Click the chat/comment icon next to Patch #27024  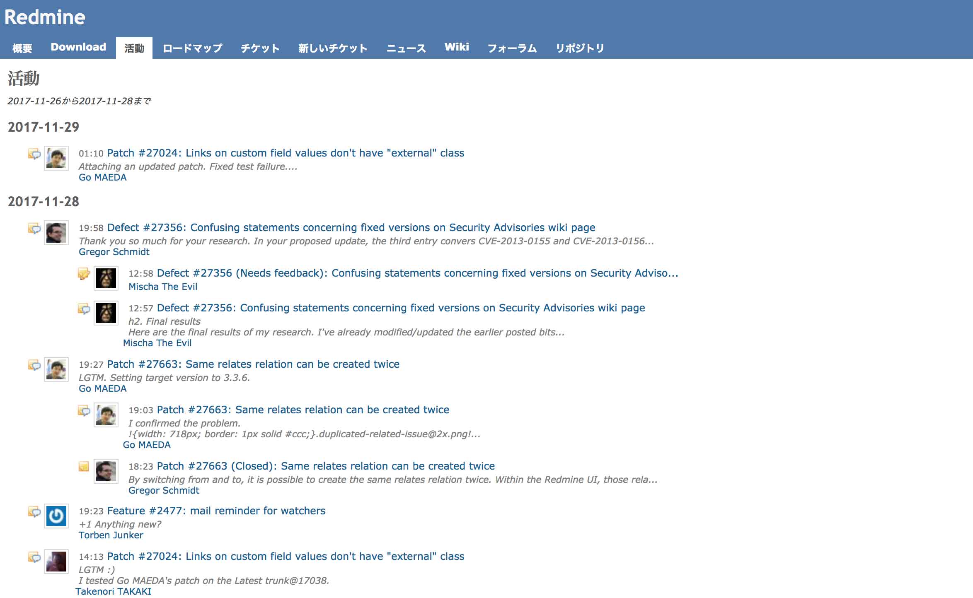(x=34, y=153)
